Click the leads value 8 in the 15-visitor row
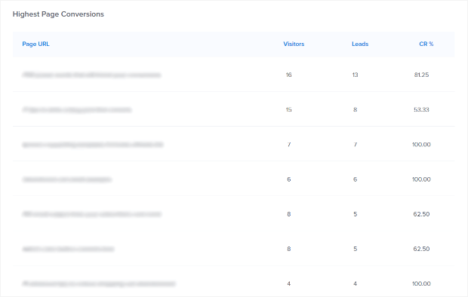This screenshot has height=297, width=468. 356,110
